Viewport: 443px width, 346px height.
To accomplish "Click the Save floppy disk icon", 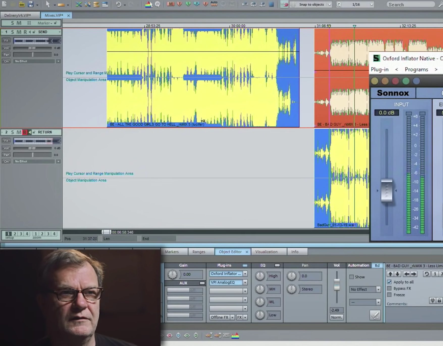I will click(31, 4).
